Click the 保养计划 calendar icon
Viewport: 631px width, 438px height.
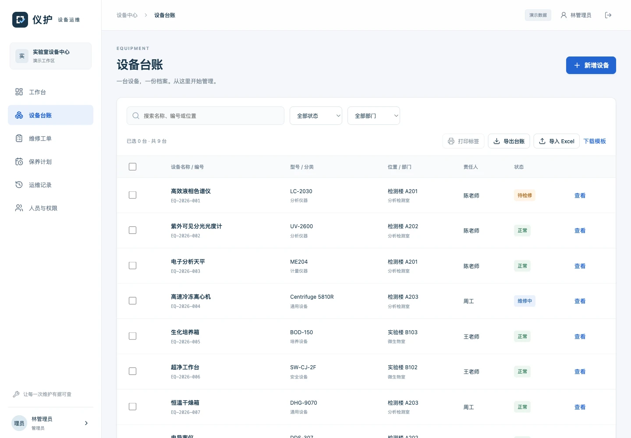[x=19, y=162]
